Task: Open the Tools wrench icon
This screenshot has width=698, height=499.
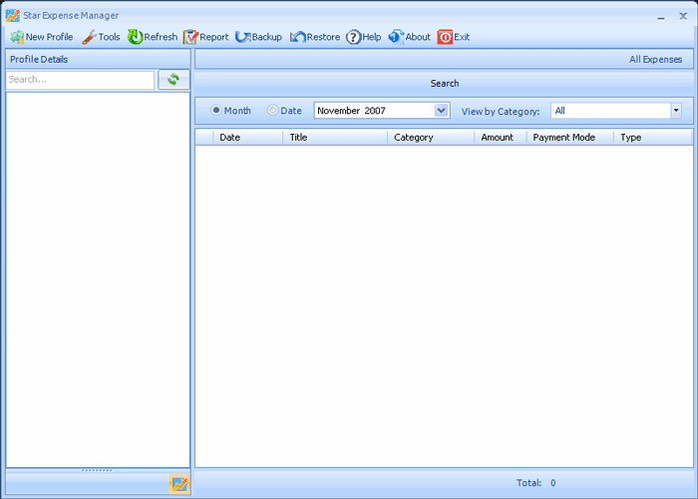Action: (89, 37)
